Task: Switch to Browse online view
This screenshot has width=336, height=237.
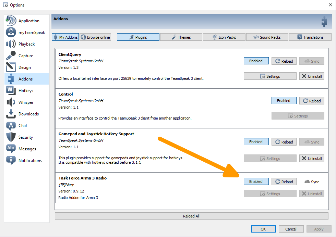Action: (x=95, y=37)
